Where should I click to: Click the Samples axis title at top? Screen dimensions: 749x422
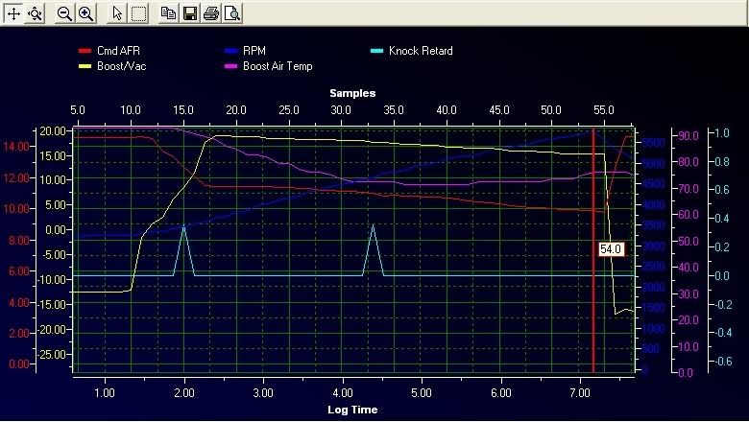point(352,93)
